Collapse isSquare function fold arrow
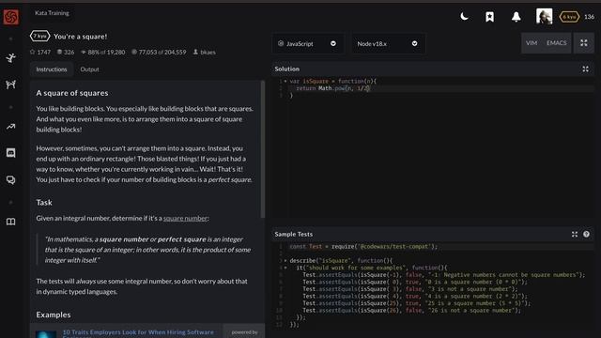The width and height of the screenshot is (601, 338). click(285, 82)
